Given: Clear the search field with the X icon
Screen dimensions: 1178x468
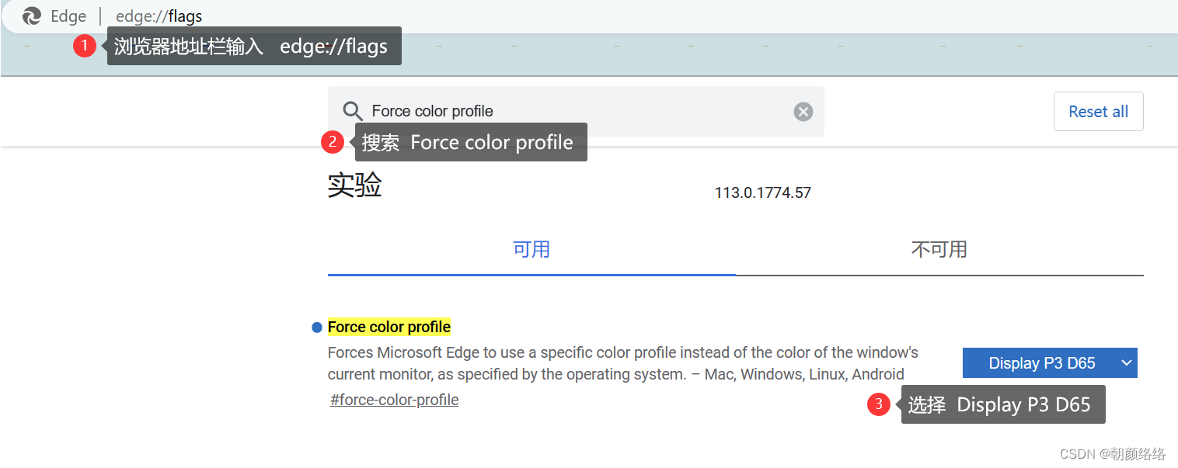Looking at the screenshot, I should click(x=803, y=112).
